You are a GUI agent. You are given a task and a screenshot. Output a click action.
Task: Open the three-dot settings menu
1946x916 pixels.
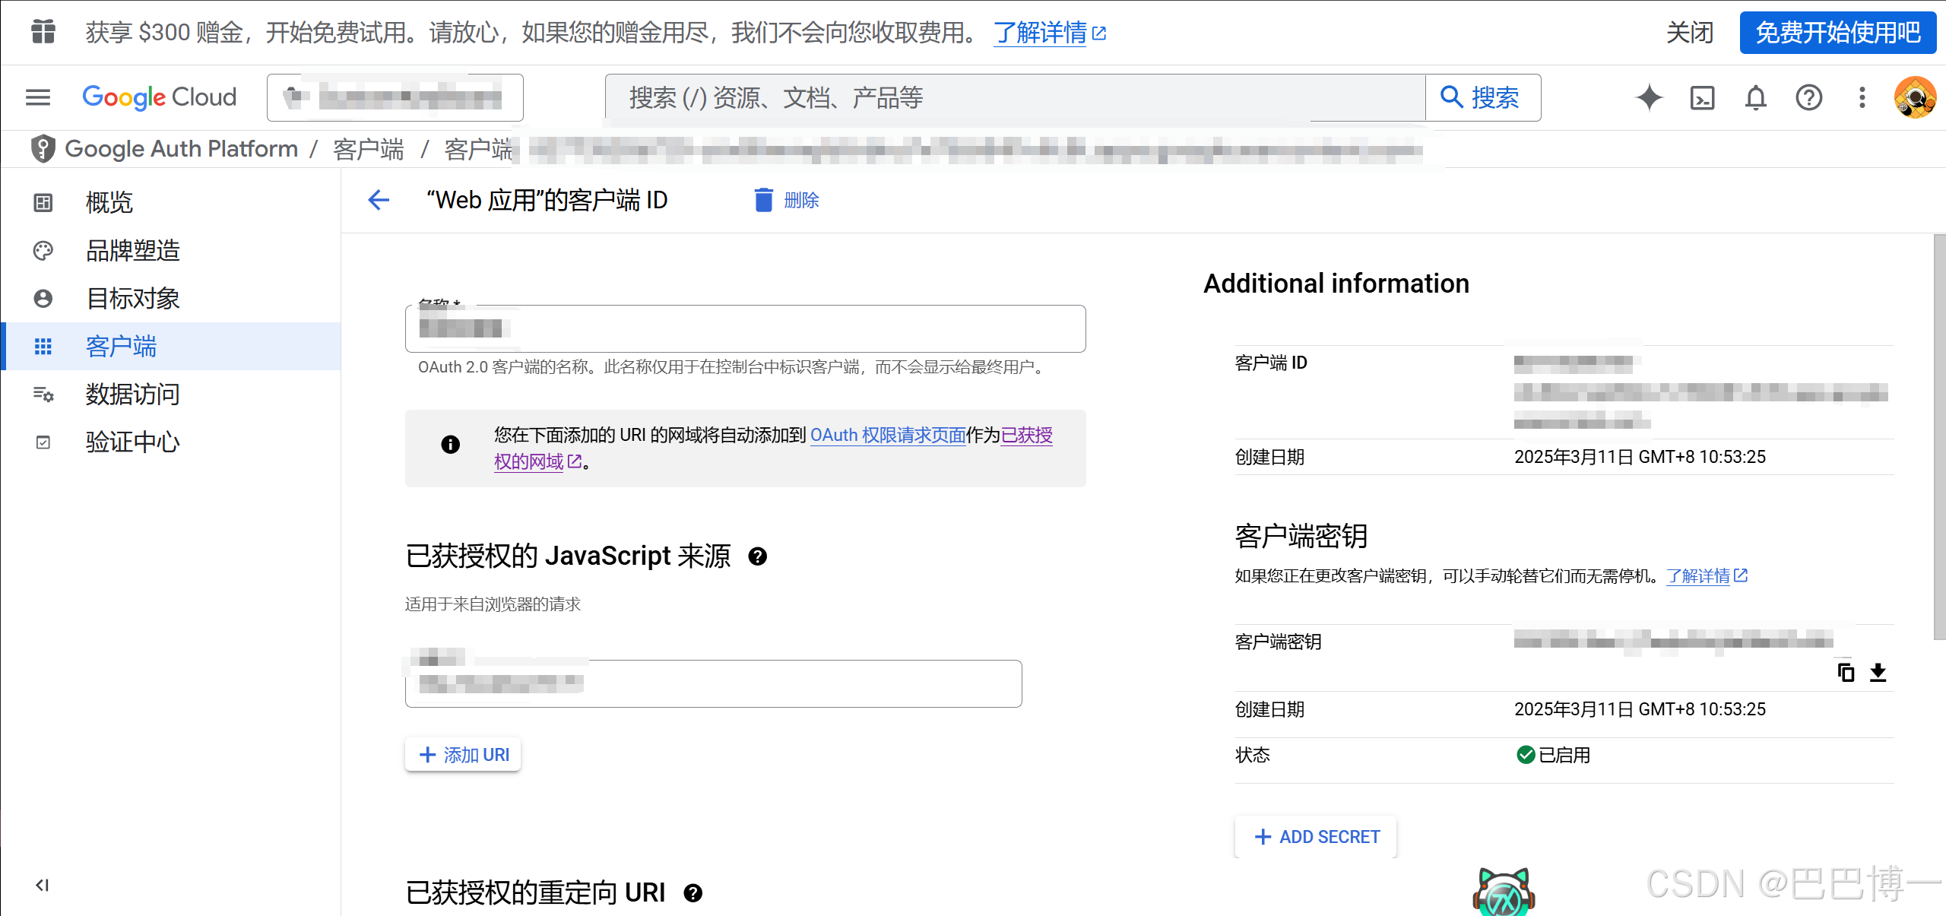tap(1862, 97)
